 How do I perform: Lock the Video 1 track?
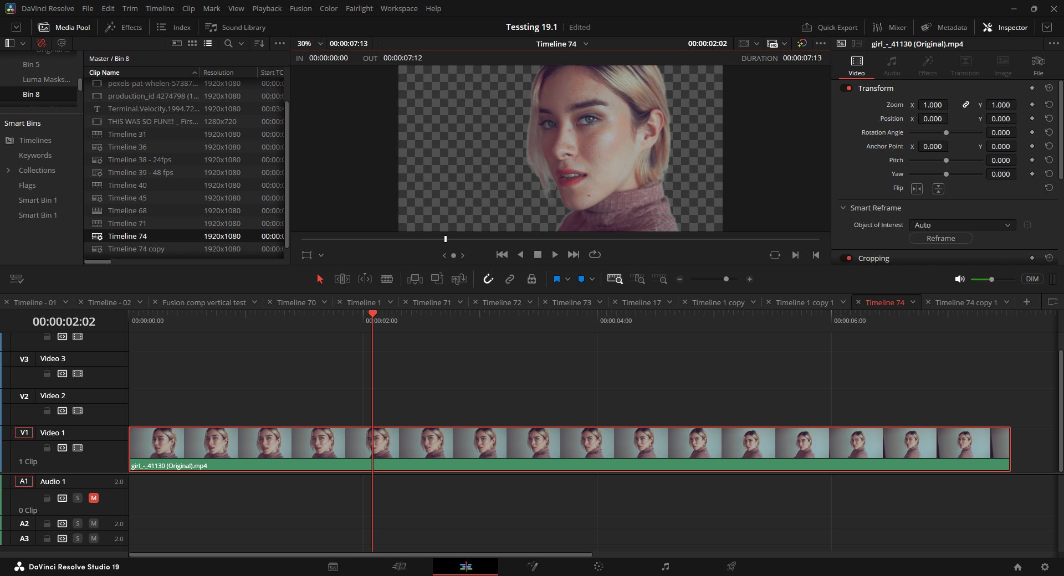(x=47, y=448)
